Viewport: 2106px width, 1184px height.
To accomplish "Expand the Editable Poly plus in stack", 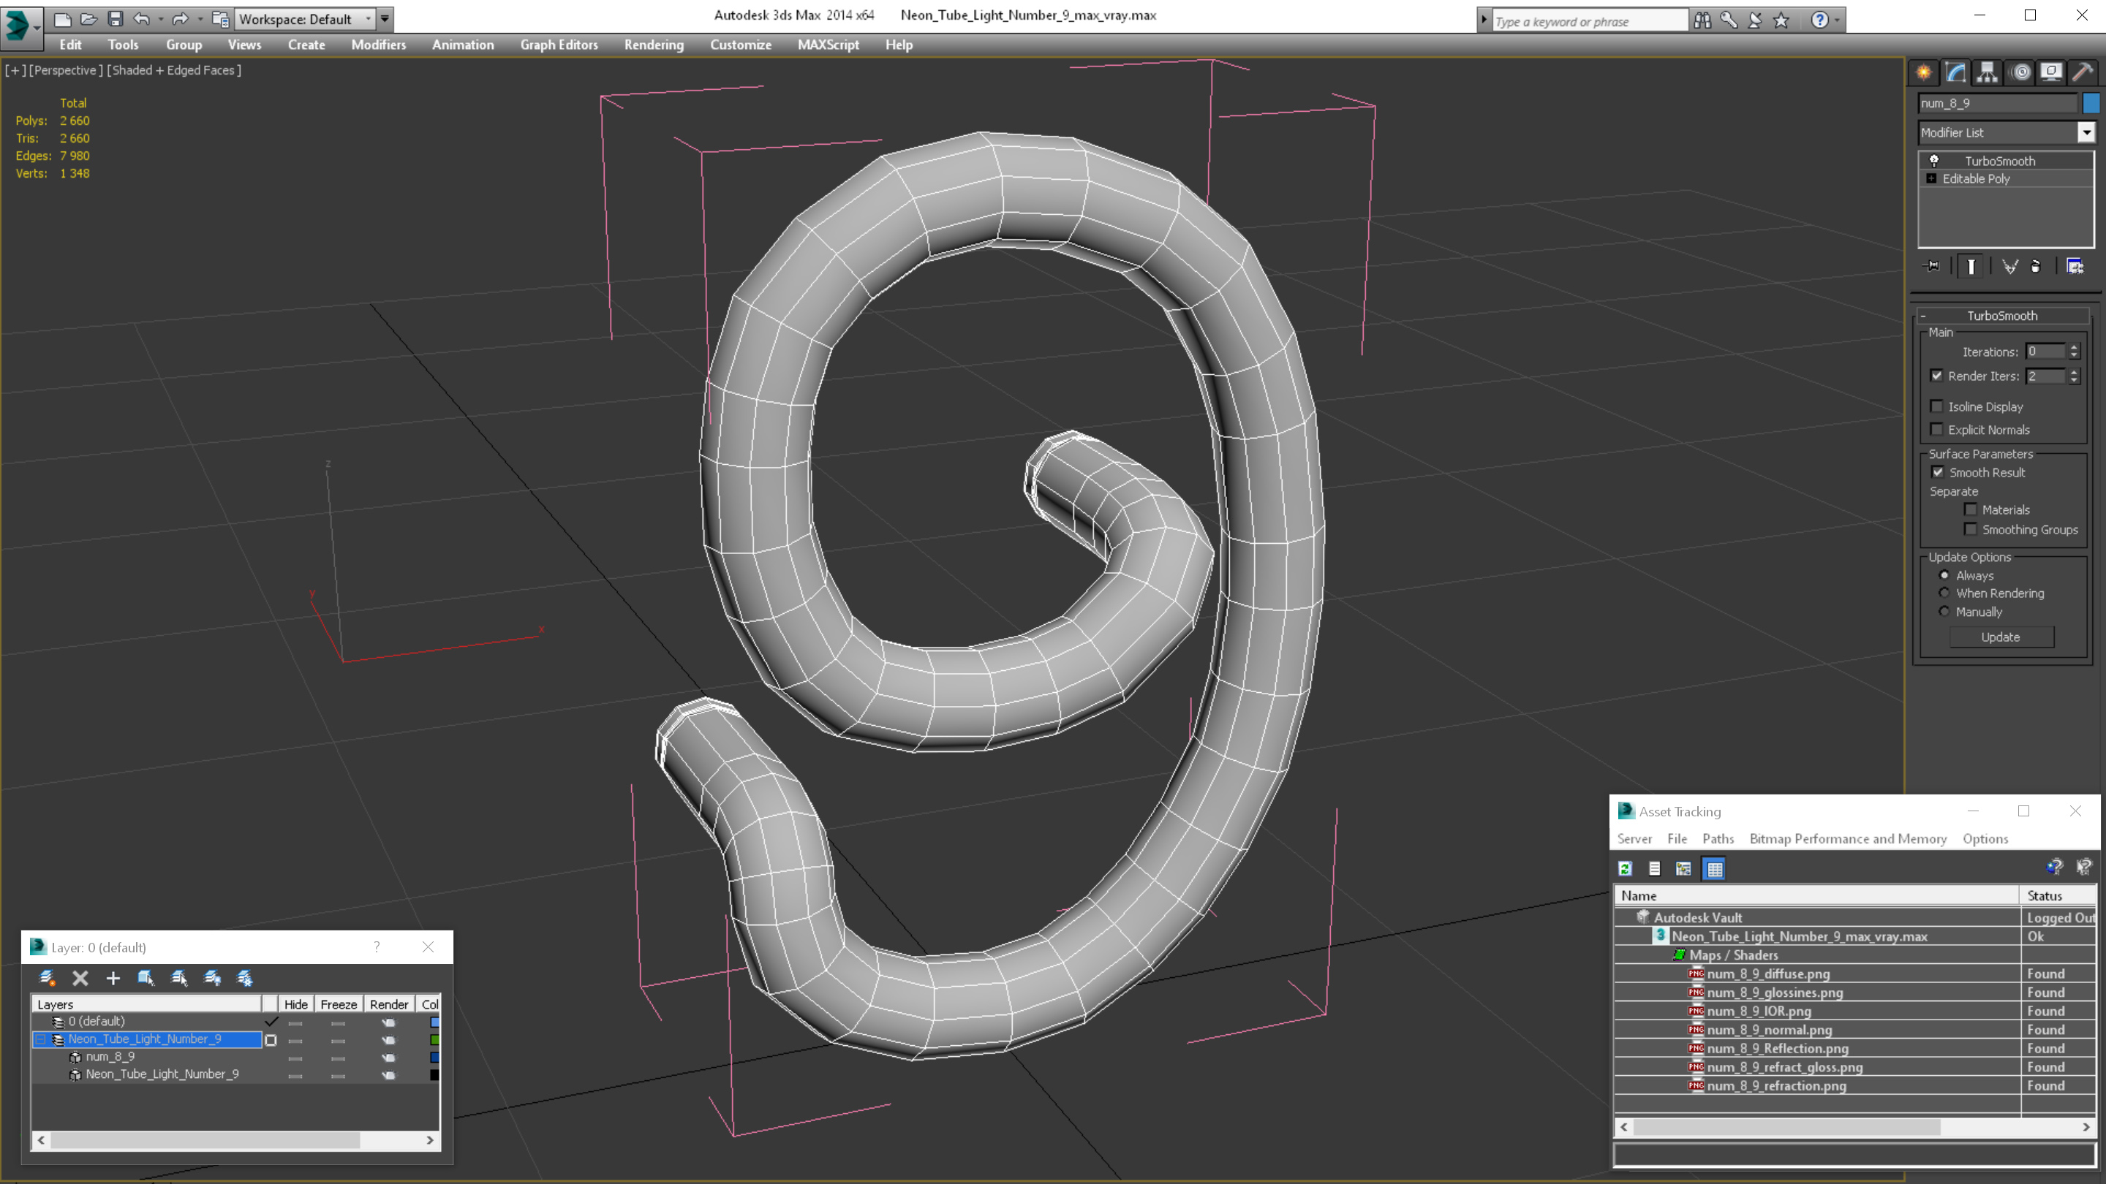I will [x=1931, y=178].
